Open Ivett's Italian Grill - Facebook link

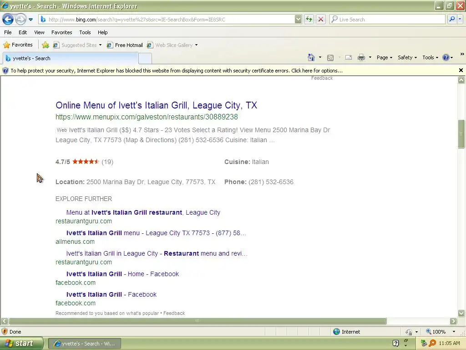[x=111, y=295]
